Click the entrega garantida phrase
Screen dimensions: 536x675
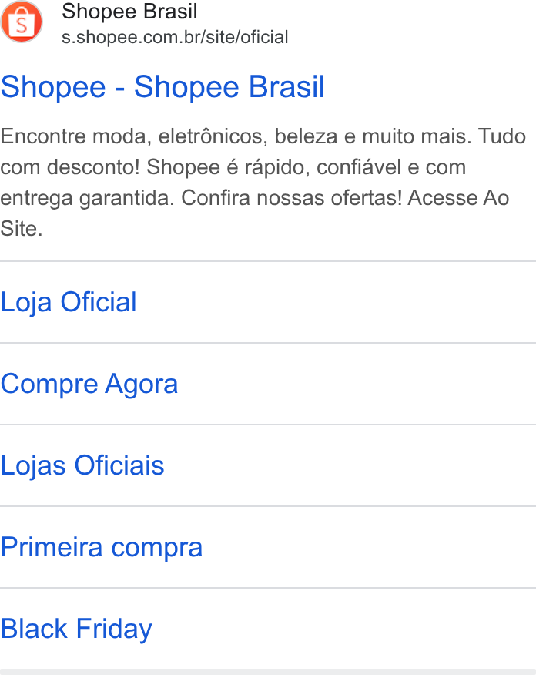(x=87, y=199)
